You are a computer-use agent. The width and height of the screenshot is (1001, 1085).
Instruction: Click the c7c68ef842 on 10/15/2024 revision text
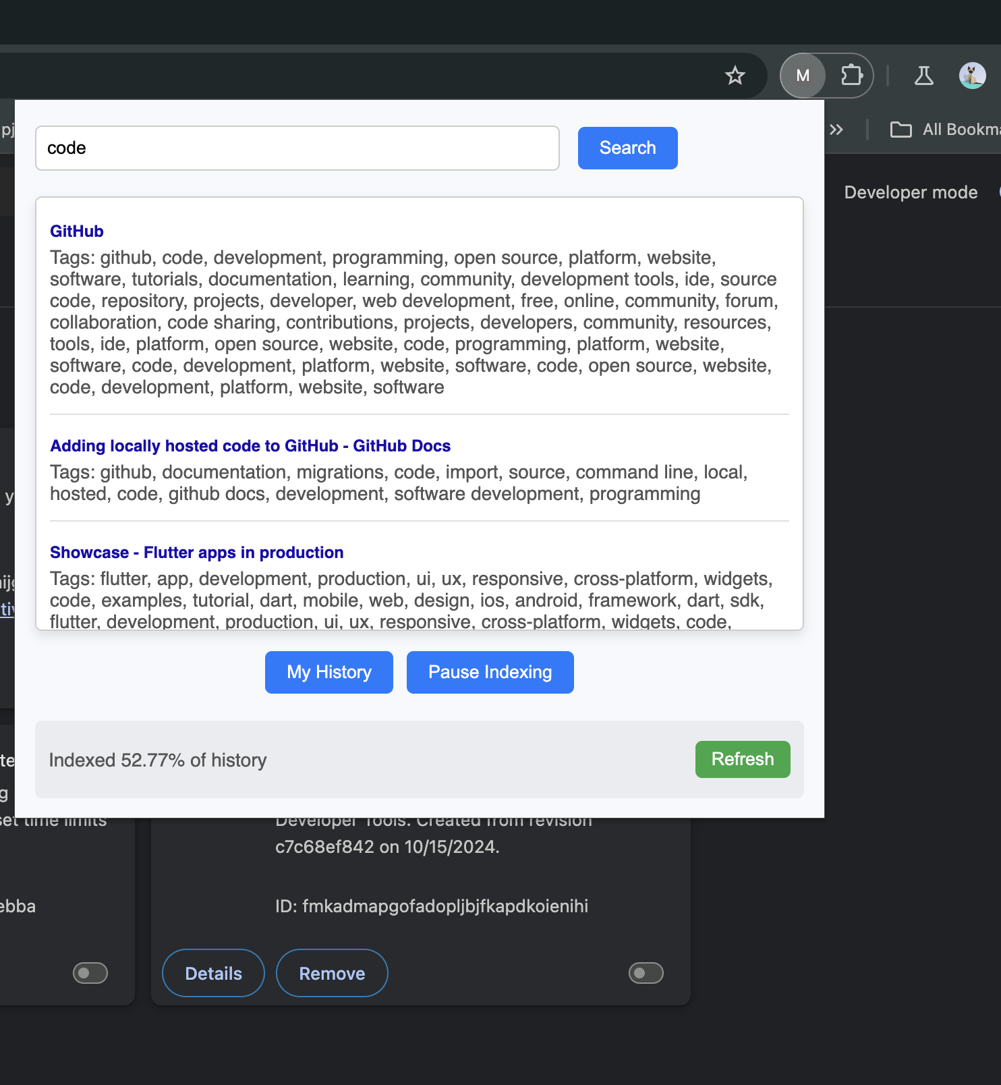point(387,847)
